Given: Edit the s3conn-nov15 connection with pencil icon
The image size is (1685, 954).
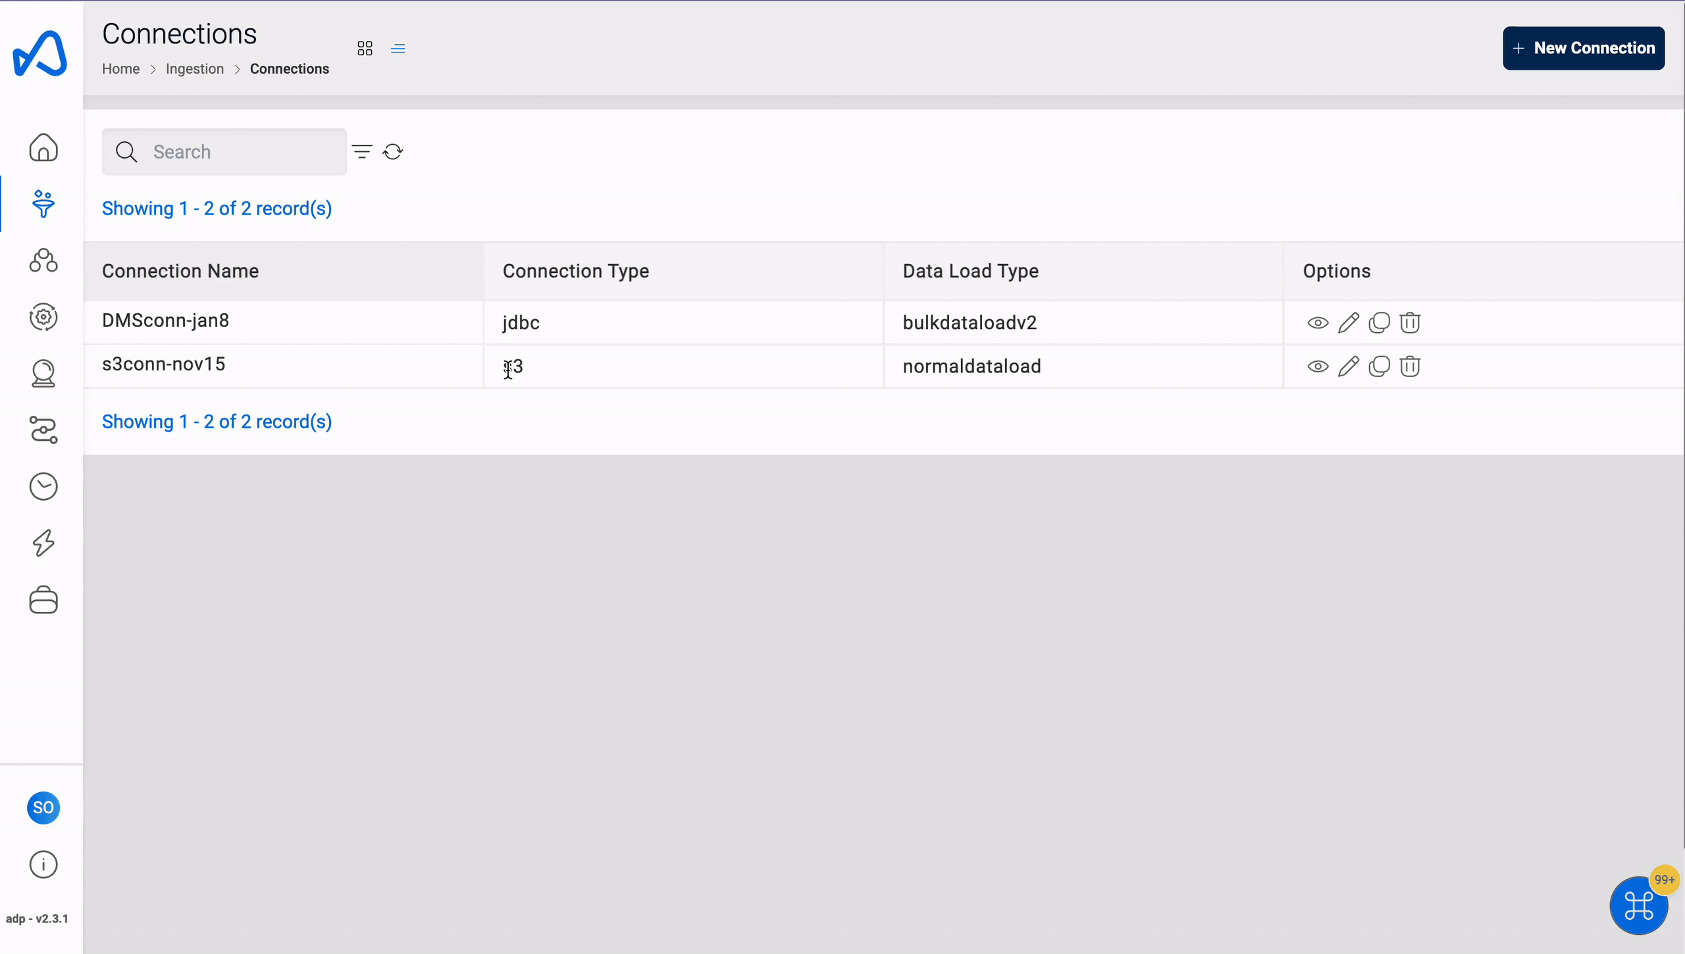Looking at the screenshot, I should click(x=1349, y=366).
